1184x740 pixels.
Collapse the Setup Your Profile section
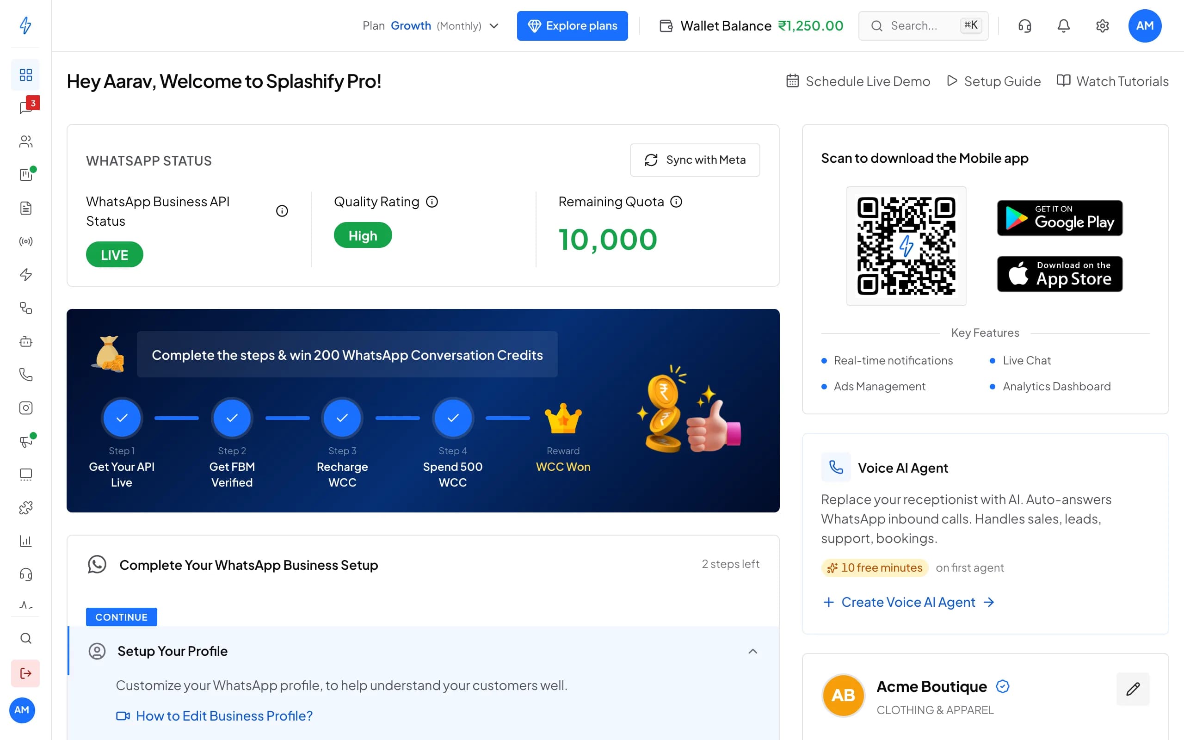tap(752, 651)
